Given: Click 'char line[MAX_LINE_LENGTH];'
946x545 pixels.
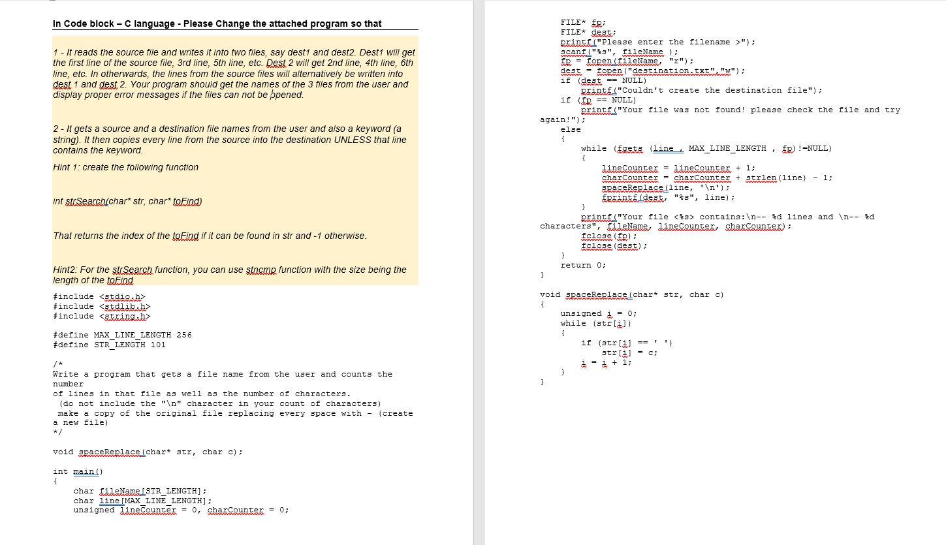Looking at the screenshot, I should (143, 501).
